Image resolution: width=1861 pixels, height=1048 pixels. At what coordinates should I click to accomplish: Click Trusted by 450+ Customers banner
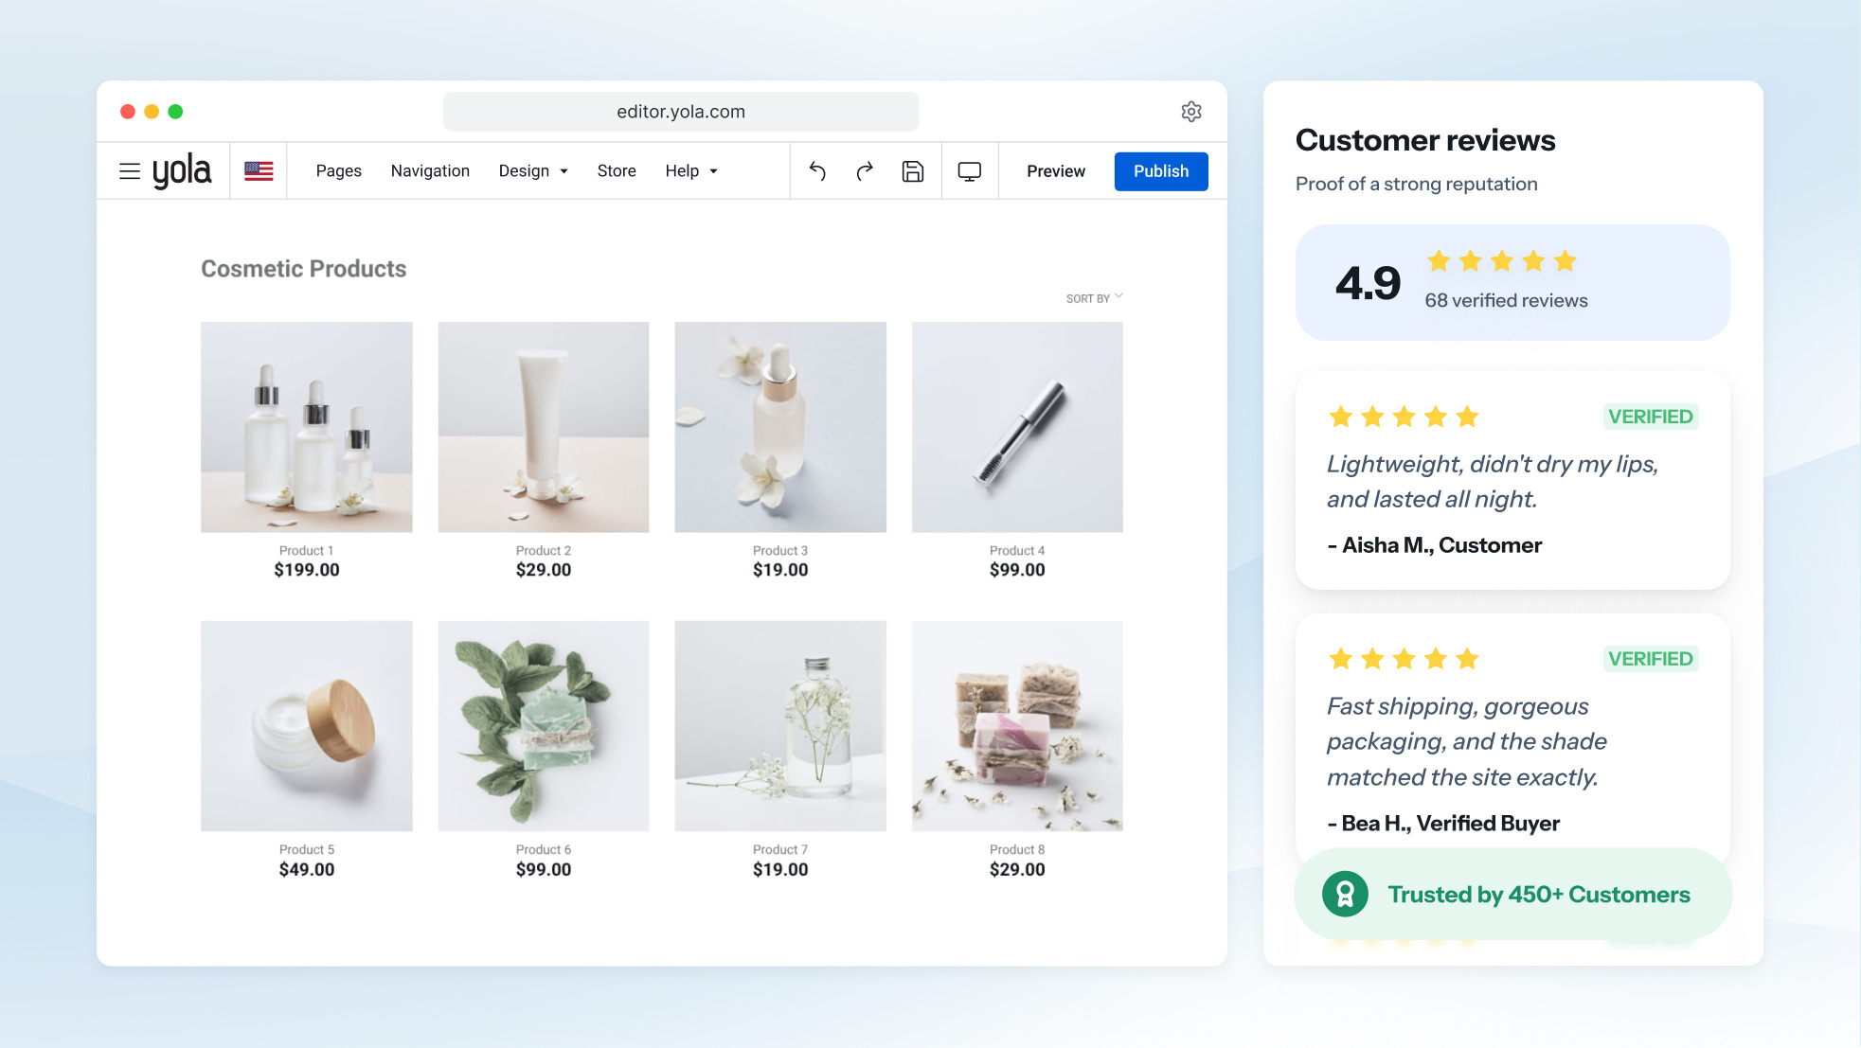tap(1513, 894)
